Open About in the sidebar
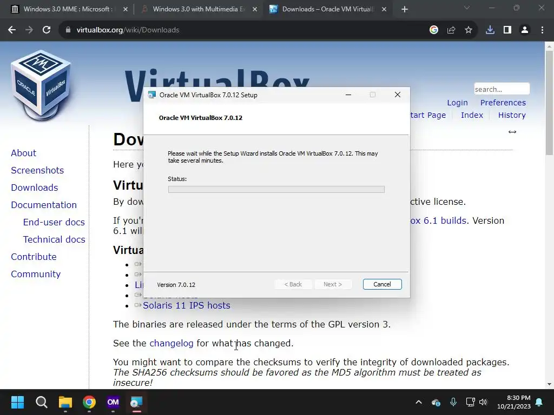 (24, 153)
